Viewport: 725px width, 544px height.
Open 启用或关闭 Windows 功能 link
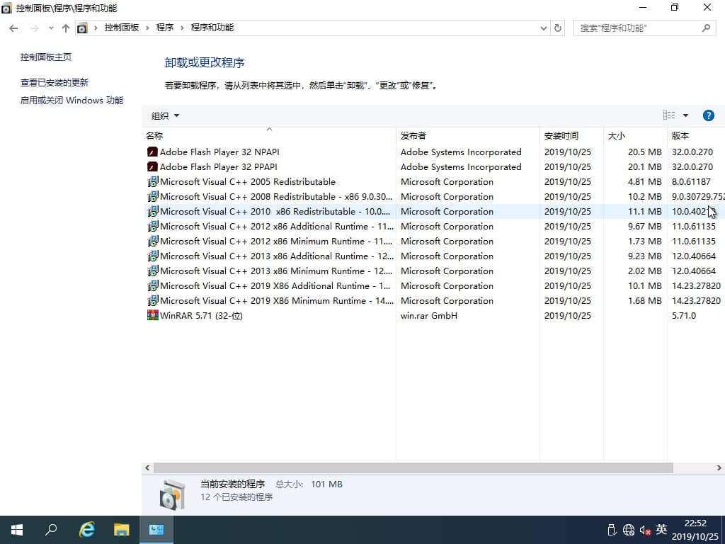pos(72,100)
